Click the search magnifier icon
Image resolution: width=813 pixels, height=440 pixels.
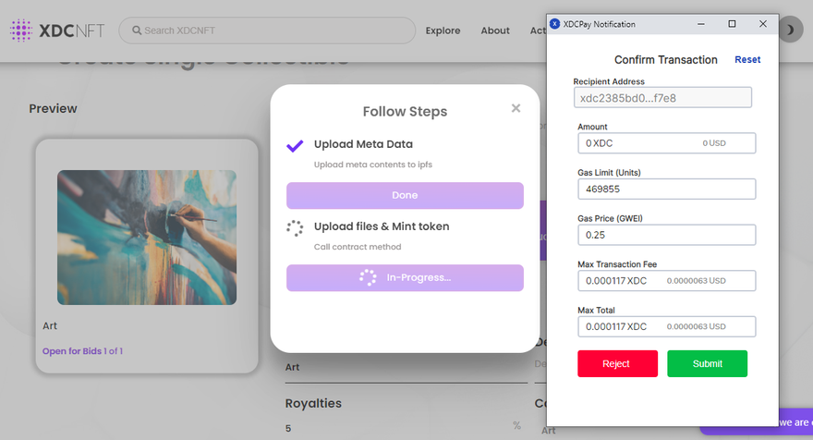(137, 31)
